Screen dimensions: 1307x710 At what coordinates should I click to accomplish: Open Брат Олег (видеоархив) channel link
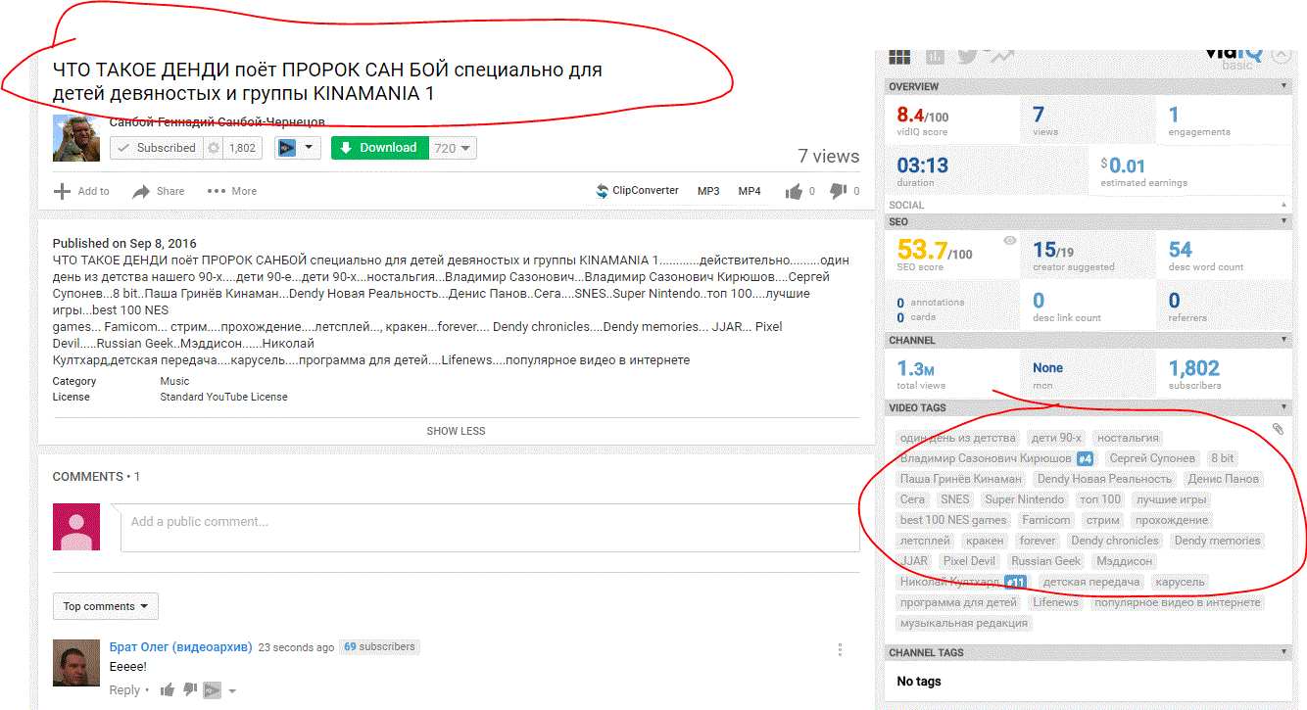[x=181, y=647]
